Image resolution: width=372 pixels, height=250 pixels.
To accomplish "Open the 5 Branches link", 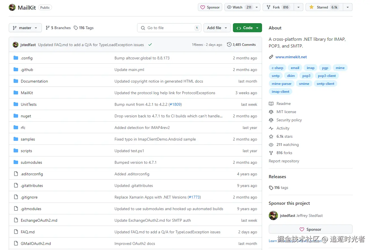I will pos(58,28).
